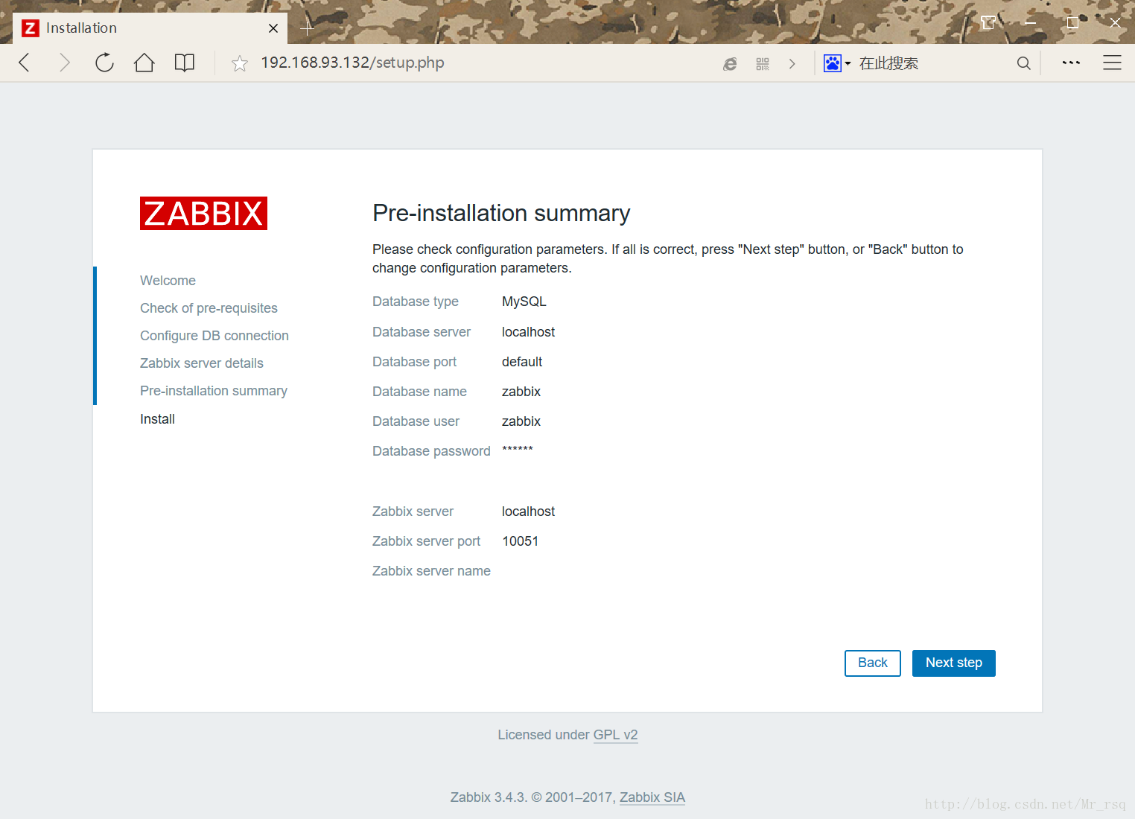Bookmark page with the star icon
Viewport: 1135px width, 819px height.
[x=239, y=64]
